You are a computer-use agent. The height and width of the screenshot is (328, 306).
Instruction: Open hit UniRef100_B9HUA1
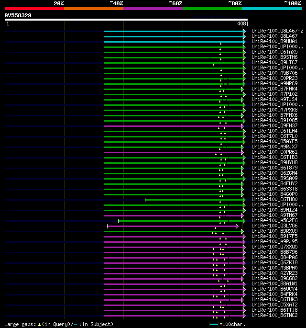click(x=274, y=41)
